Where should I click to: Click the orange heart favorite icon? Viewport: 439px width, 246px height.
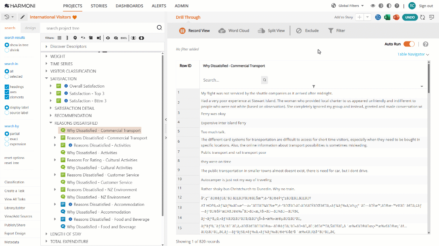(75, 17)
